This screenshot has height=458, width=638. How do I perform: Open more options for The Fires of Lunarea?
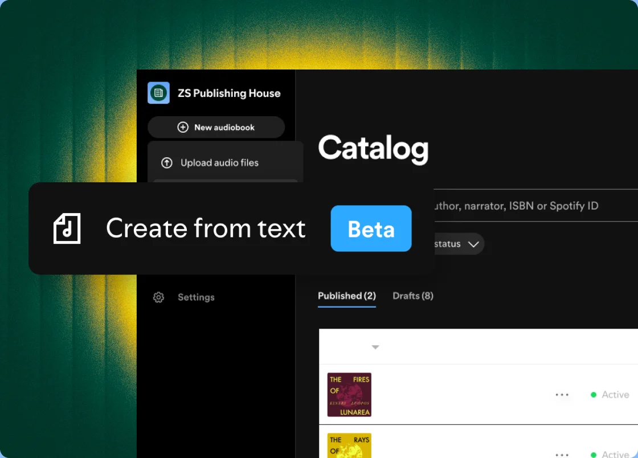[x=562, y=395]
